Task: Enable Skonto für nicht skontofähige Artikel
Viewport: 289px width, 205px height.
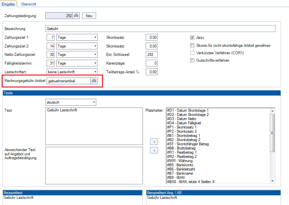Action: pyautogui.click(x=192, y=46)
